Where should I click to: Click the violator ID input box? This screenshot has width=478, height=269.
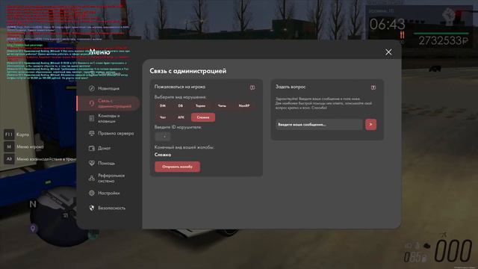163,137
